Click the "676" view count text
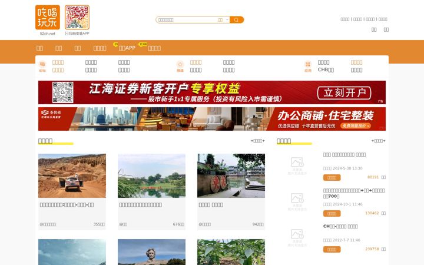The height and width of the screenshot is (265, 424). (x=178, y=224)
